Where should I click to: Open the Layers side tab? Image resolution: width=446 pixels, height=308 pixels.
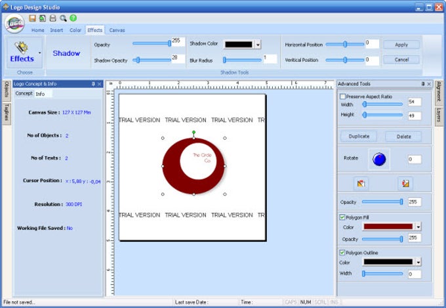[439, 116]
